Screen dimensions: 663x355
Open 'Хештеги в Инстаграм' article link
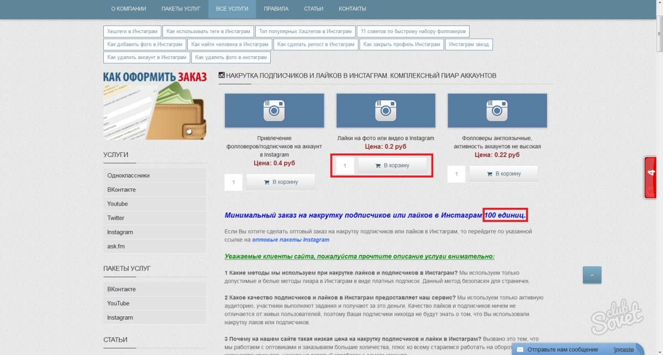point(132,31)
